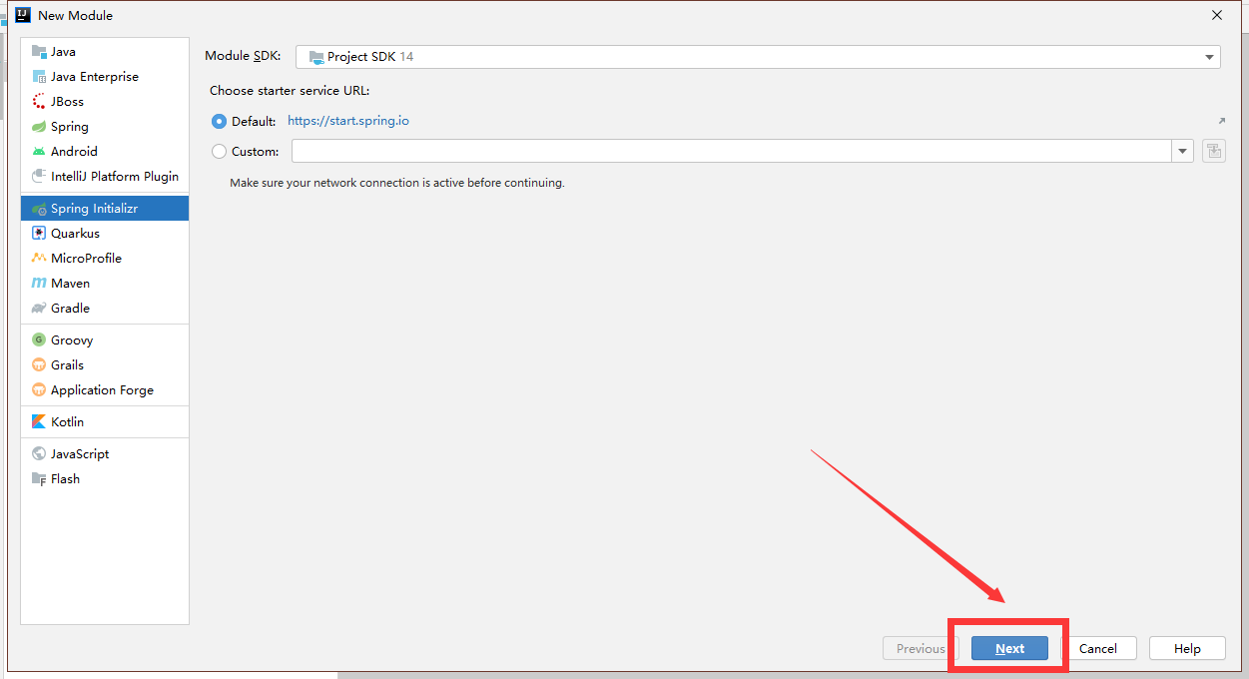This screenshot has height=679, width=1249.
Task: Click the Spring leaf icon
Action: pyautogui.click(x=39, y=127)
